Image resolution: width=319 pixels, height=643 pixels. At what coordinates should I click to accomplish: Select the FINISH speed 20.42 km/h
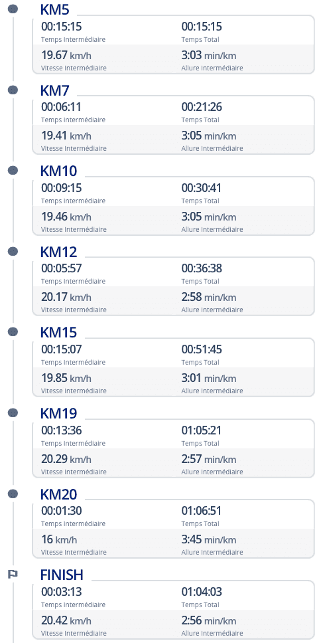(x=66, y=620)
